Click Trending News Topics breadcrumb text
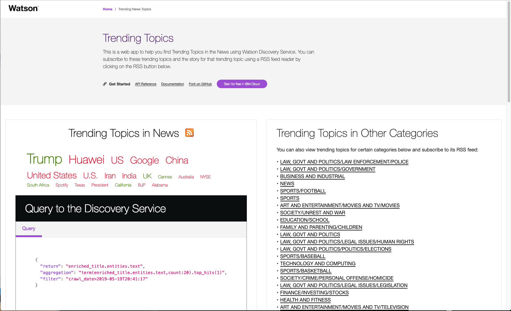 click(135, 9)
